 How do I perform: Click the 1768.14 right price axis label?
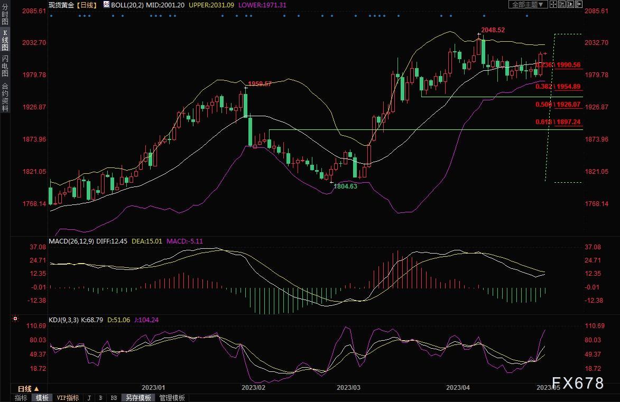(597, 204)
